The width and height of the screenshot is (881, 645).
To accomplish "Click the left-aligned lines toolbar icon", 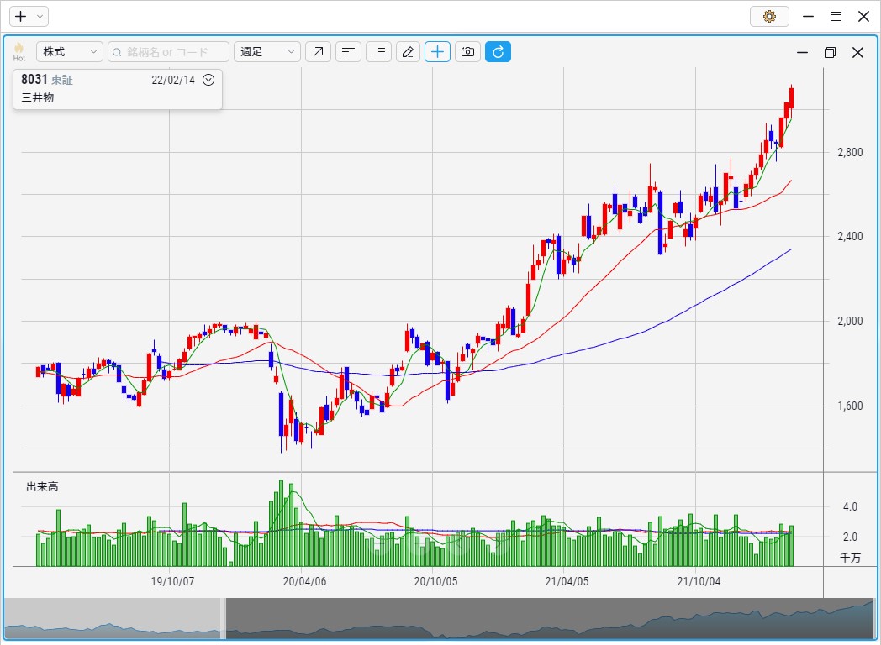I will [x=348, y=52].
